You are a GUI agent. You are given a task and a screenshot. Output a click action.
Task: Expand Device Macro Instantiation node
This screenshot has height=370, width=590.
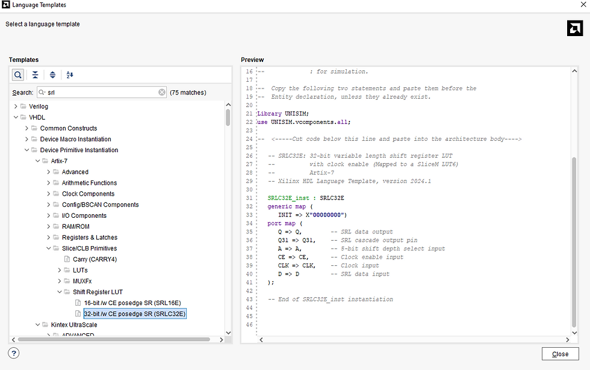(x=26, y=139)
